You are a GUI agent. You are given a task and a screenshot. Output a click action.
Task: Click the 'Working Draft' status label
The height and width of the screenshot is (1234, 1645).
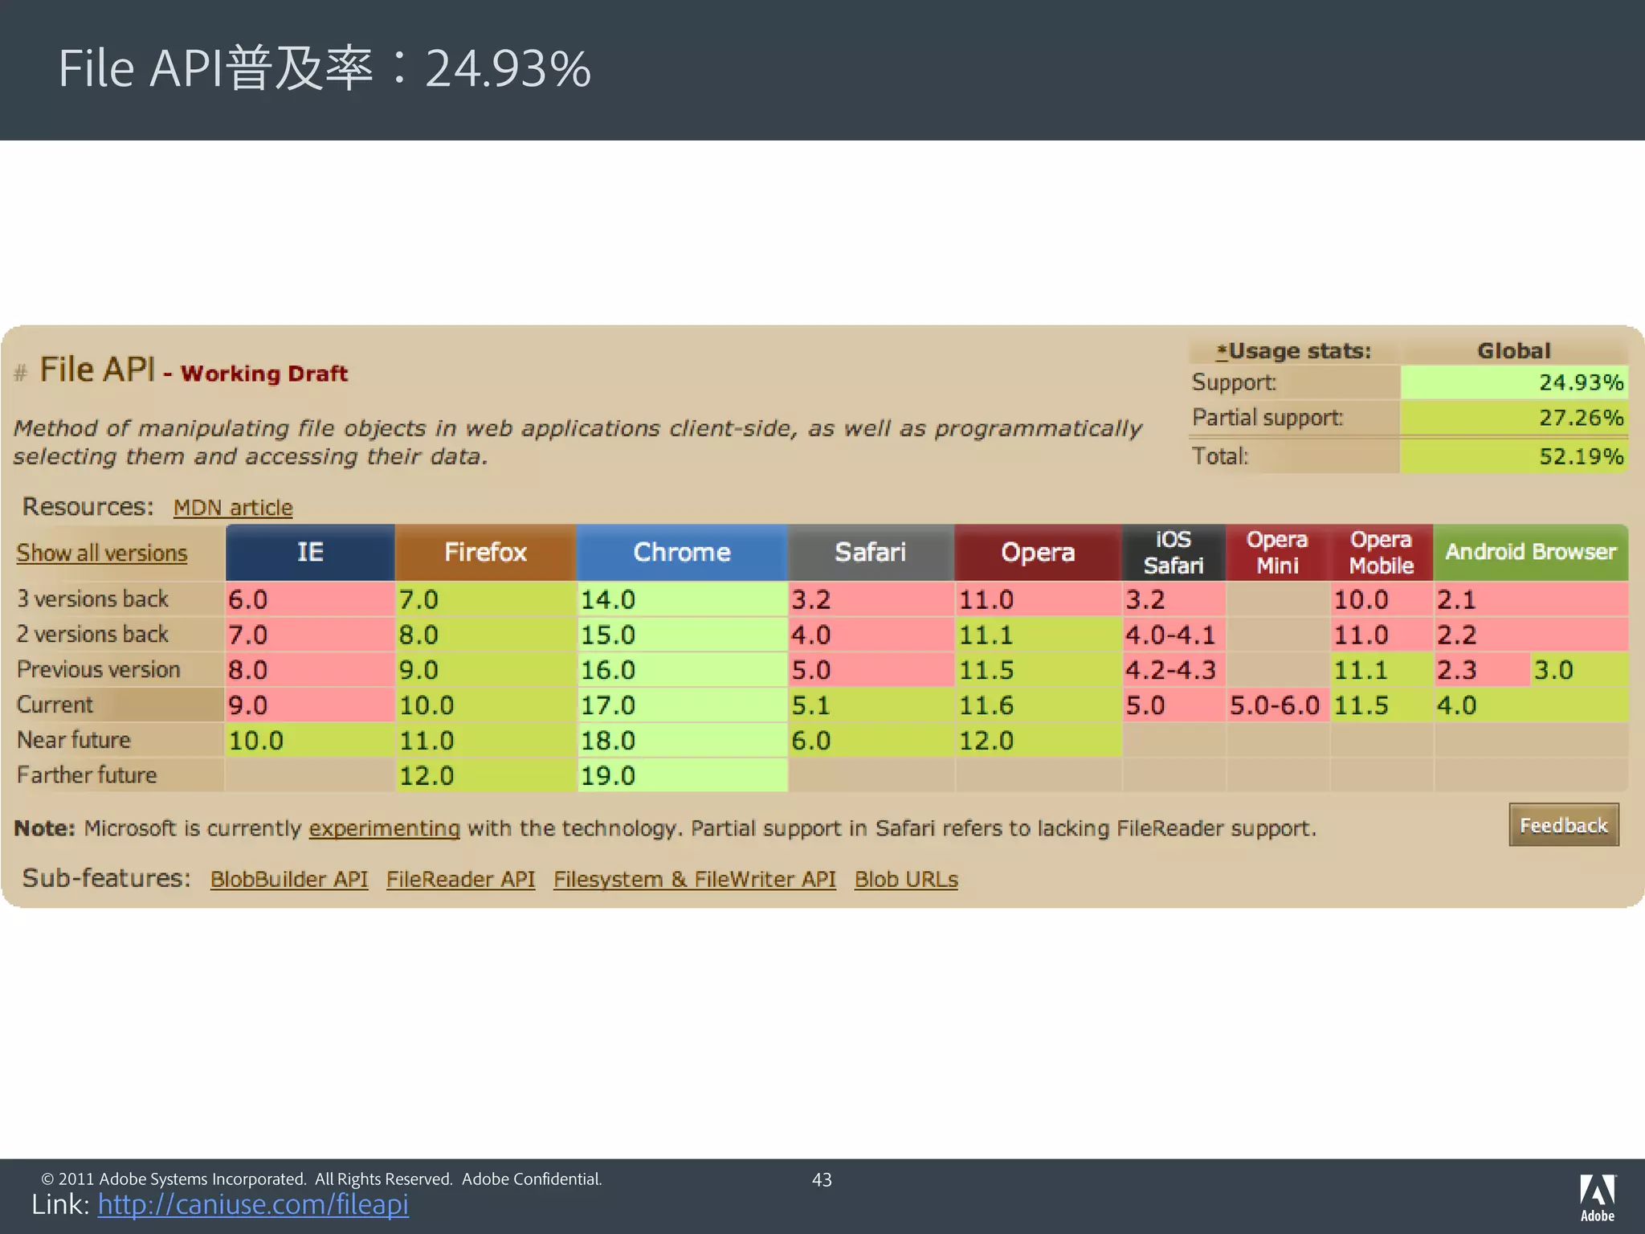pos(264,374)
